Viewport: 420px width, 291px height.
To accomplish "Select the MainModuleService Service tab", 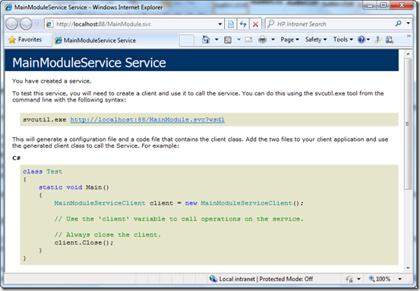I will [x=115, y=40].
